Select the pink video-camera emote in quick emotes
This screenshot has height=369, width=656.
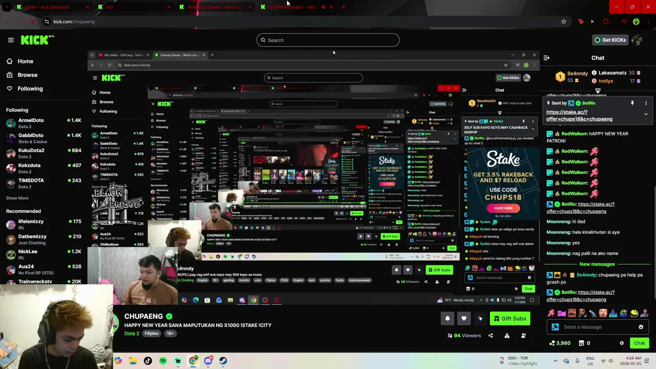(561, 313)
